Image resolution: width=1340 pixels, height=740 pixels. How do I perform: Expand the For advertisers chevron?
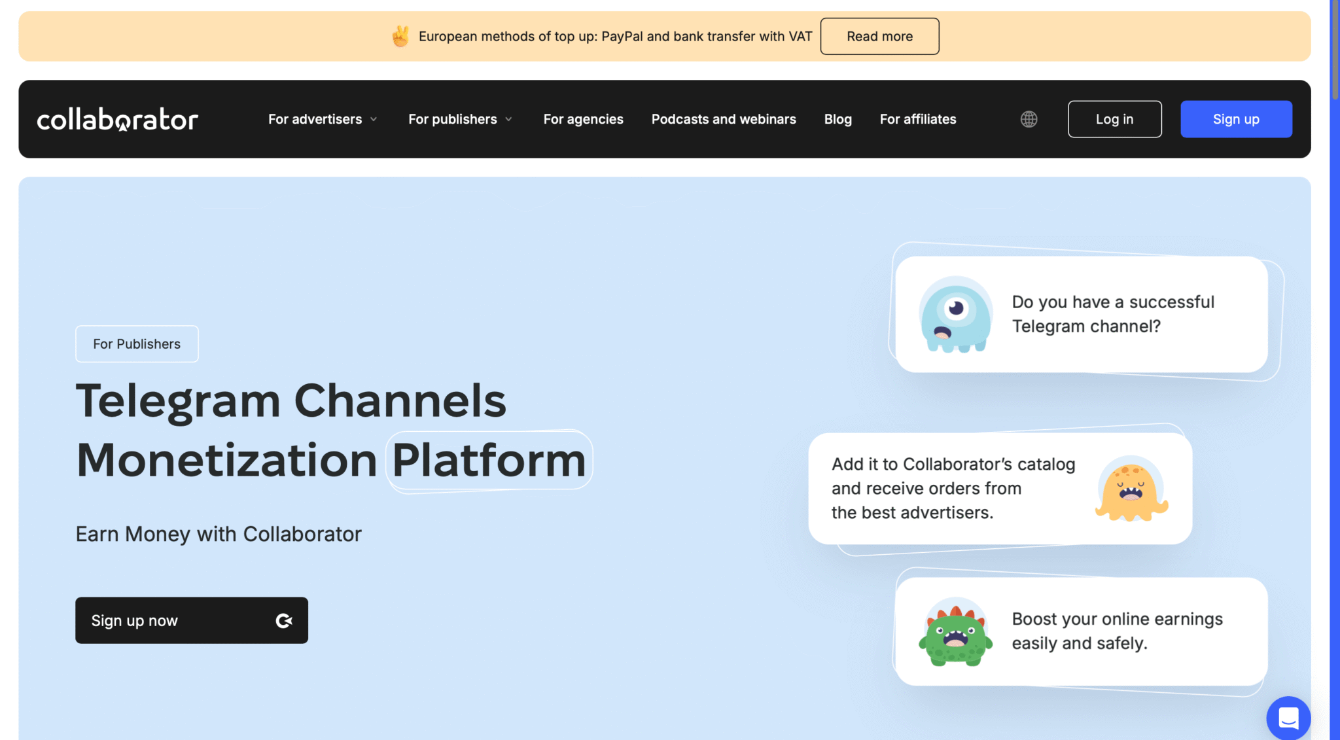[374, 120]
